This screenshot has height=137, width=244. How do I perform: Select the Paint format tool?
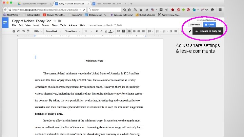click(x=28, y=31)
